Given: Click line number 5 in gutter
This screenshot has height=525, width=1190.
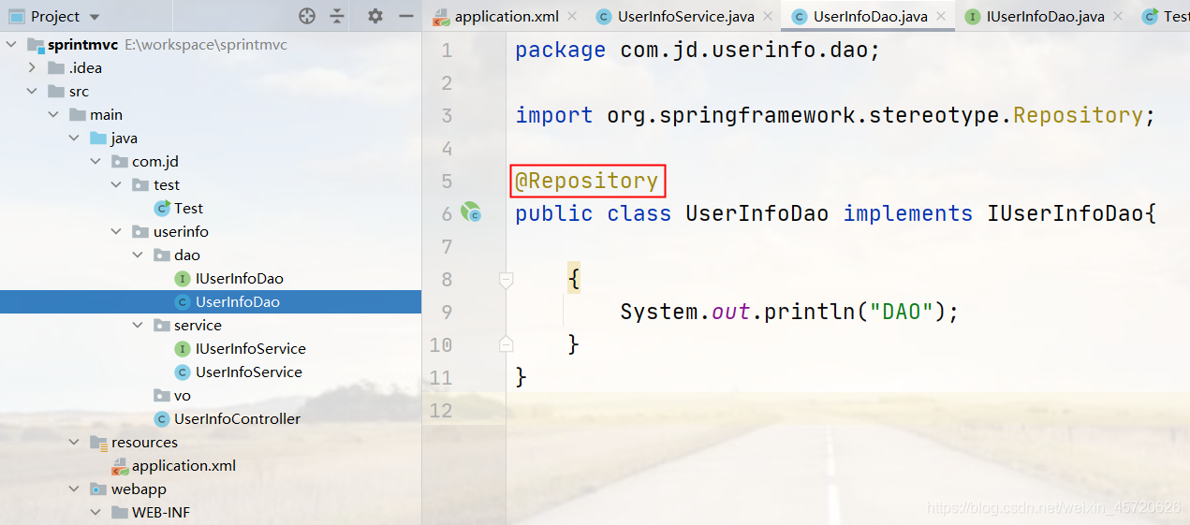Looking at the screenshot, I should point(447,181).
